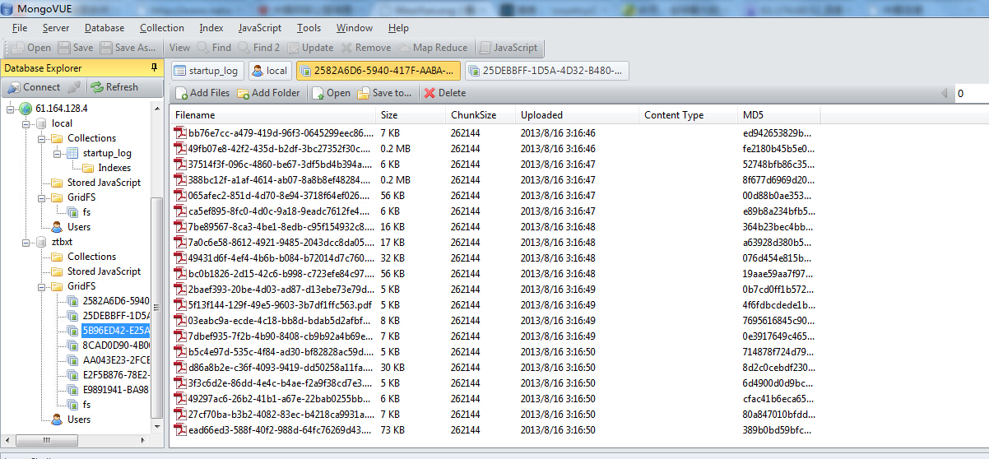The image size is (989, 459).
Task: Switch to the startup_log tab
Action: tap(206, 71)
